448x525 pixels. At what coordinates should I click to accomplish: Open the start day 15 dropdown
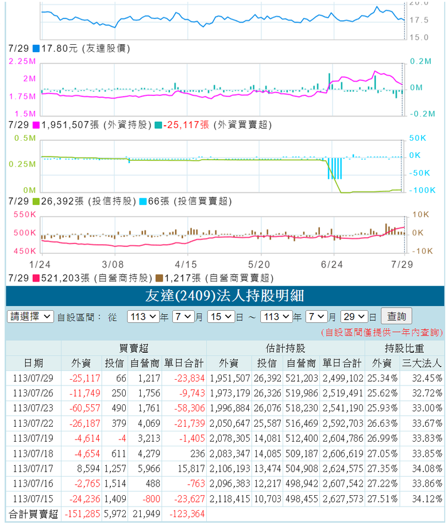coord(221,316)
